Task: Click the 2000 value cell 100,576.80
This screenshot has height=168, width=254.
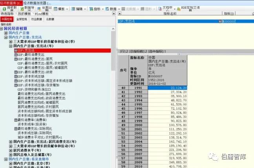Action: pos(168,125)
